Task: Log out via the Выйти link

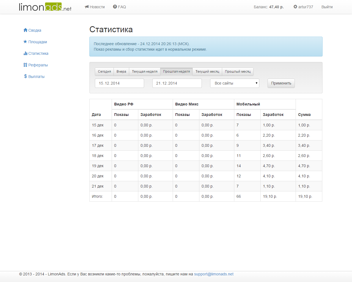Action: click(327, 7)
